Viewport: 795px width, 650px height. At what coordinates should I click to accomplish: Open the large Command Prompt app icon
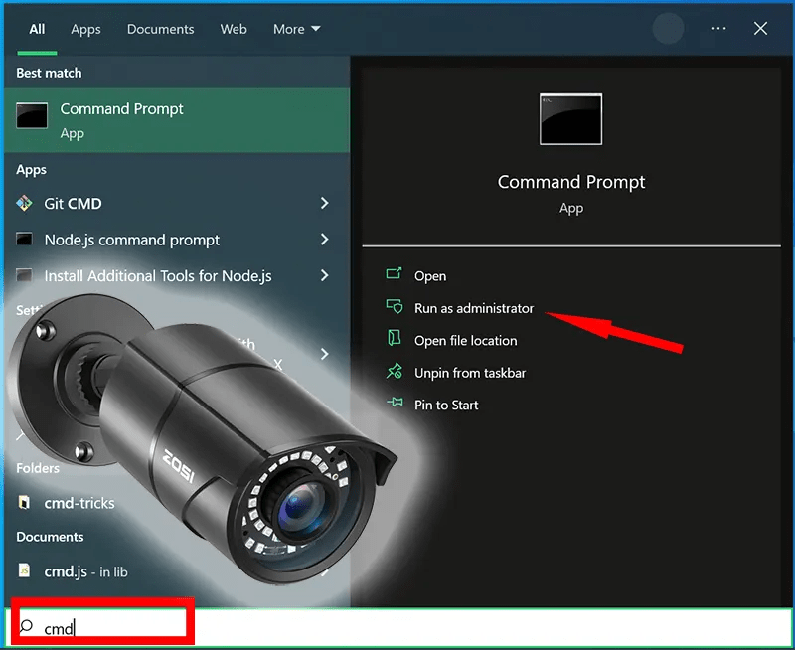(570, 119)
